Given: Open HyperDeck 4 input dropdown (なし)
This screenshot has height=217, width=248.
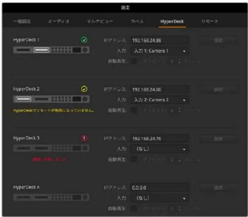Looking at the screenshot, I should tap(159, 198).
